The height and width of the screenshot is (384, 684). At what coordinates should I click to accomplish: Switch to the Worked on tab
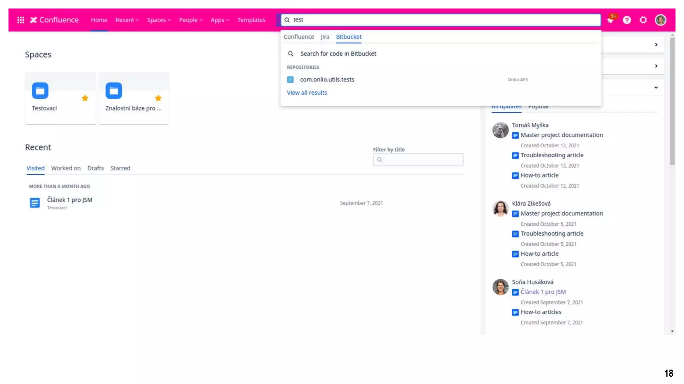tap(66, 168)
